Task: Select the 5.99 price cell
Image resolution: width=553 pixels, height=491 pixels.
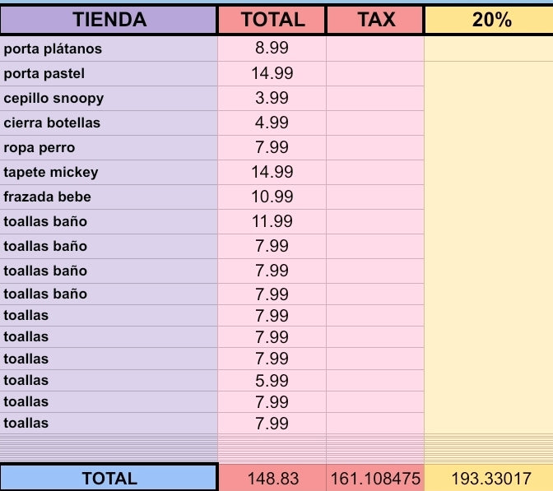Action: [272, 380]
